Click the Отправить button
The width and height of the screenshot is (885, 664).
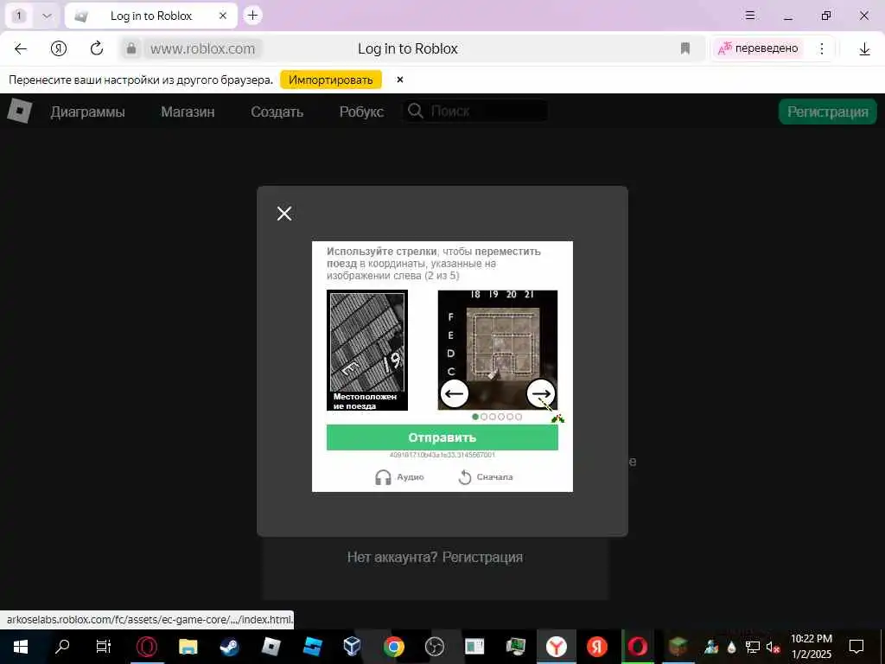tap(442, 437)
